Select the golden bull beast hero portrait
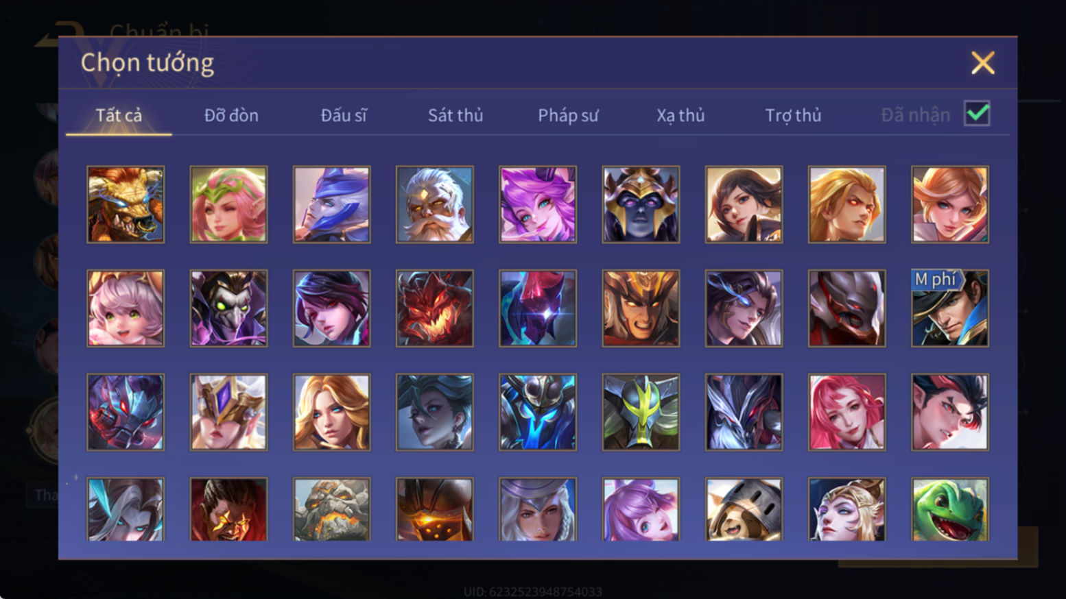This screenshot has height=599, width=1066. pyautogui.click(x=126, y=204)
